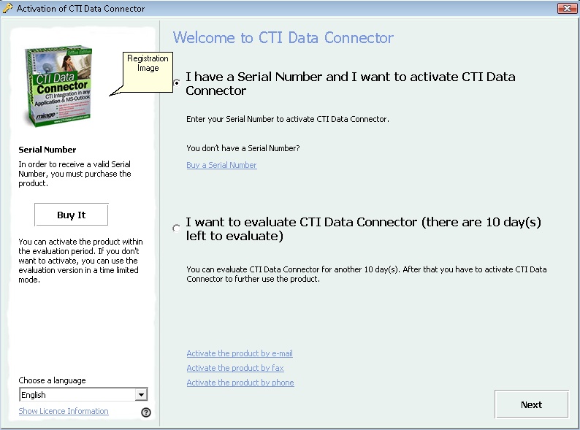
Task: Open the Show Licence Information link
Action: [64, 412]
